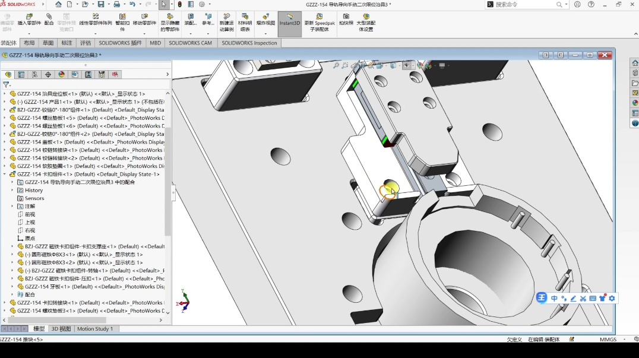Toggle the input method 中 language indicator
The image size is (639, 358).
[554, 299]
